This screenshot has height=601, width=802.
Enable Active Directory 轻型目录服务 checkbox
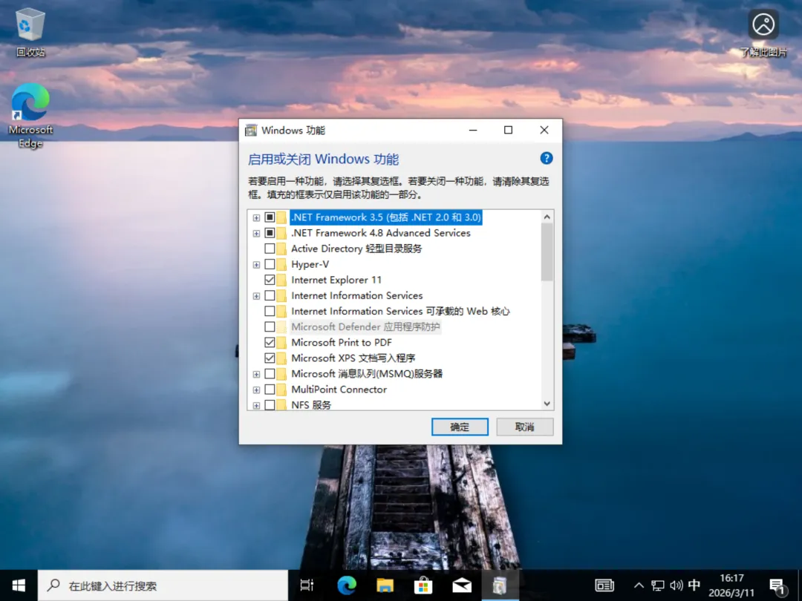(x=270, y=249)
